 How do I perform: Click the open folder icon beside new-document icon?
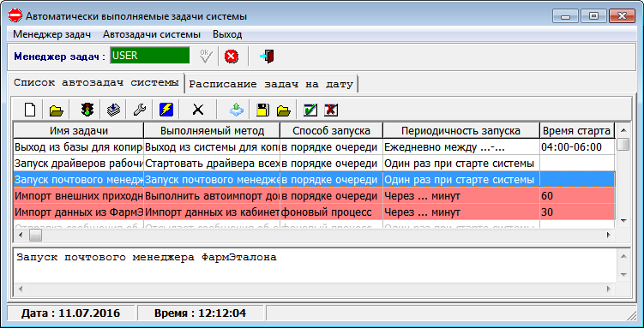pos(57,110)
